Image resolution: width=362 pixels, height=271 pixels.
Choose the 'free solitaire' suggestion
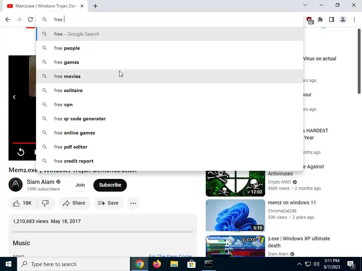[170, 90]
